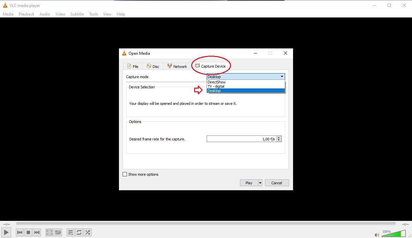Open the Media menu
Screen dimensions: 412x238
tap(8, 14)
